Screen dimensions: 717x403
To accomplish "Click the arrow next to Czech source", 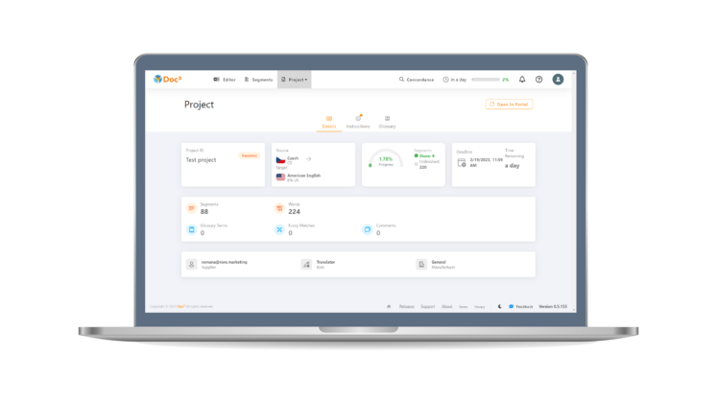I will pyautogui.click(x=309, y=159).
